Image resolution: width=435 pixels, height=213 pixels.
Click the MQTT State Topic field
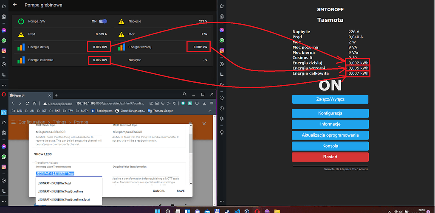pos(68,132)
